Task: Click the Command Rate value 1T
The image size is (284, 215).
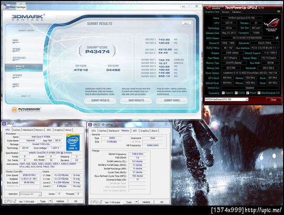Action: coord(137,180)
